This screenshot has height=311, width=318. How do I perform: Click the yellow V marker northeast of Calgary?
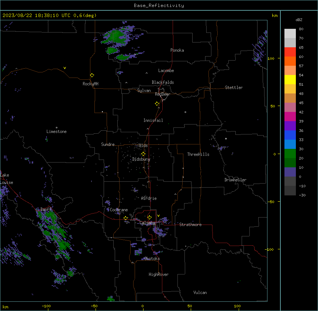(x=158, y=216)
